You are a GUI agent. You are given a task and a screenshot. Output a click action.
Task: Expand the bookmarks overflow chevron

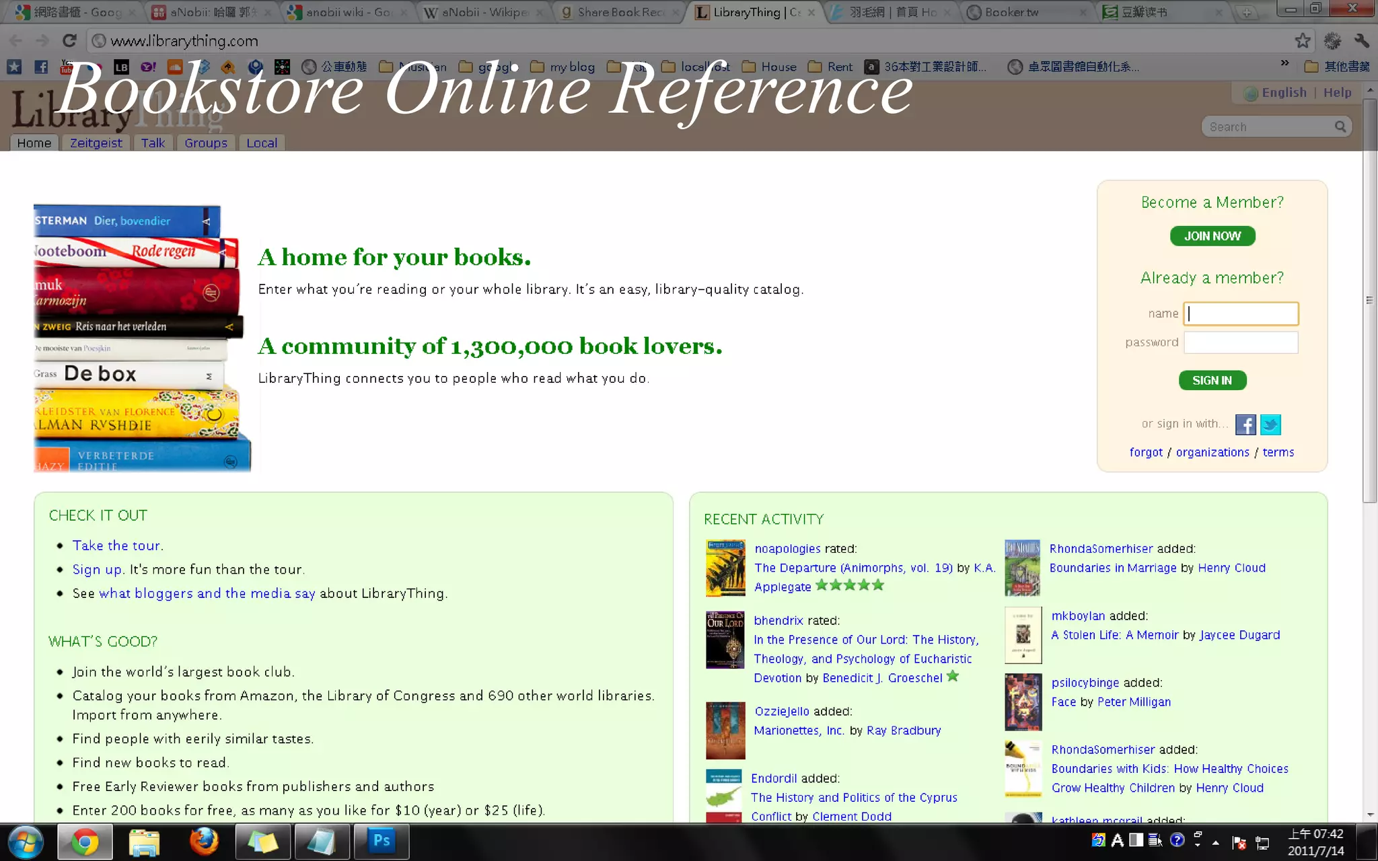(1284, 64)
